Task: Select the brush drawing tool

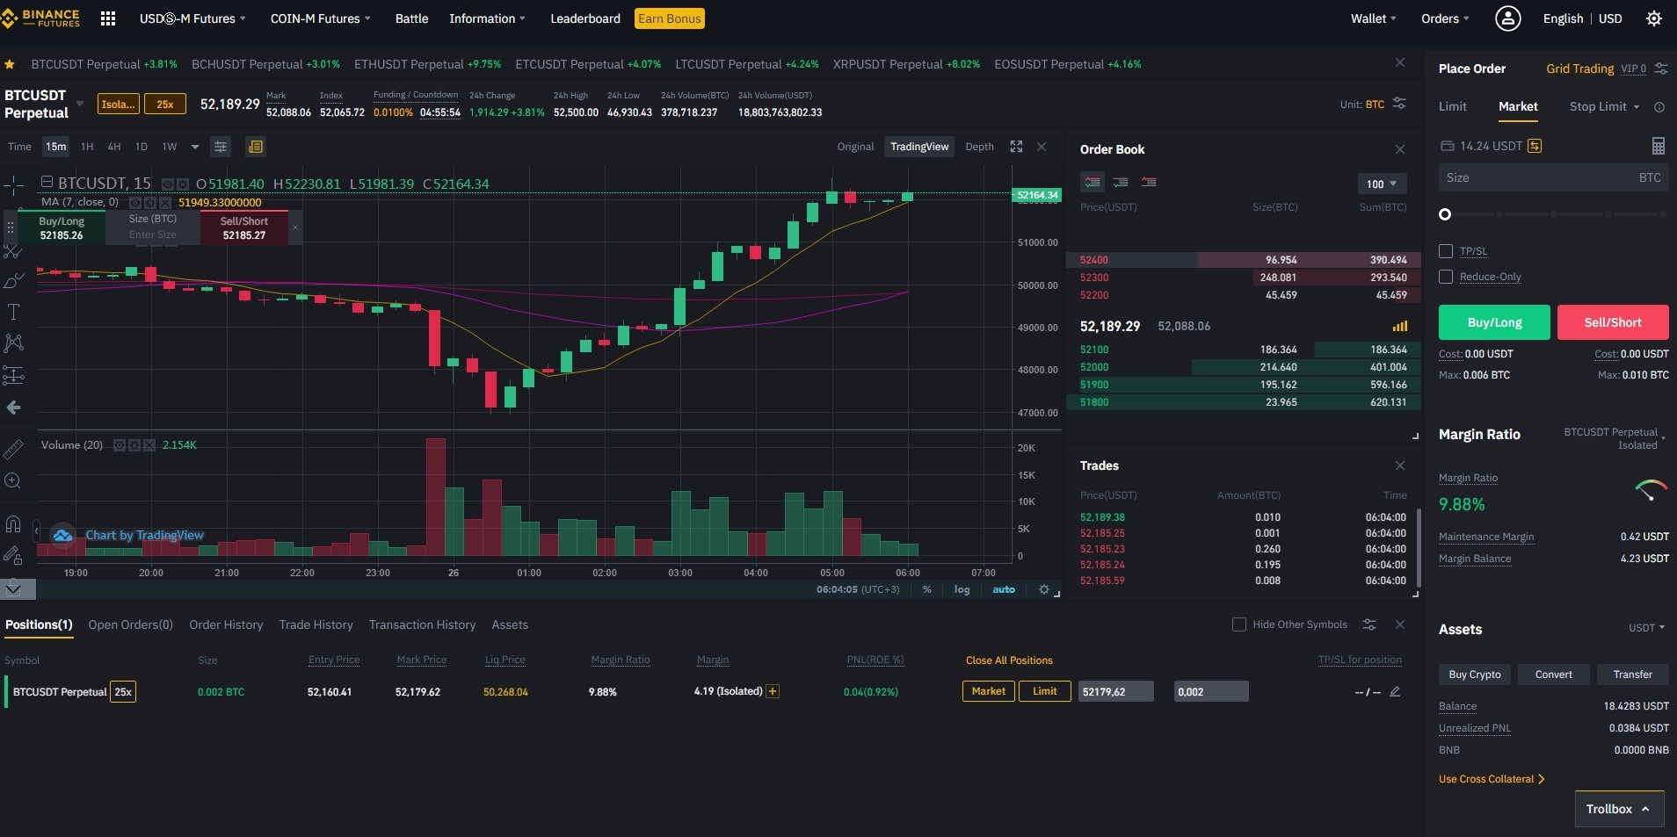Action: click(13, 281)
